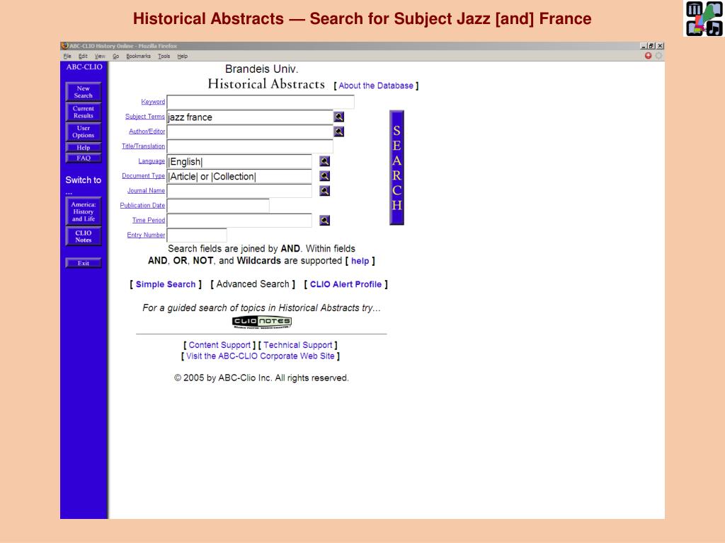Click the Exit sidebar button

pos(84,263)
